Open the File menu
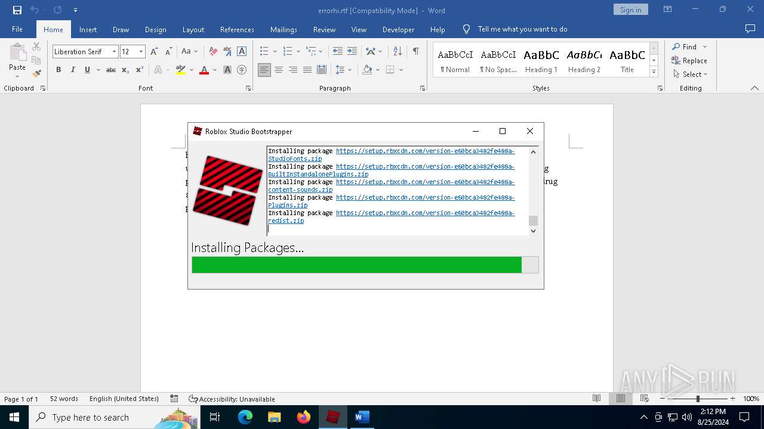This screenshot has height=429, width=764. tap(17, 29)
